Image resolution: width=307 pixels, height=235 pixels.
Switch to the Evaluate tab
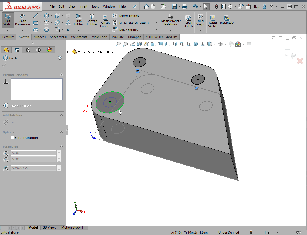(x=118, y=37)
